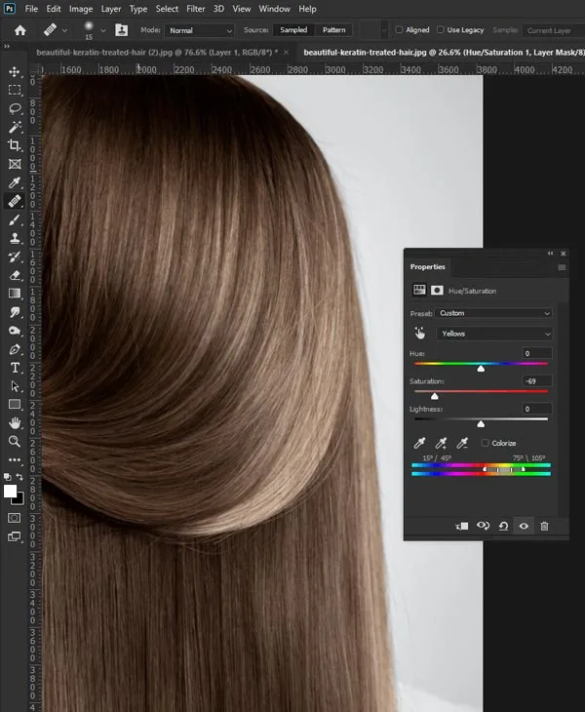Image resolution: width=585 pixels, height=712 pixels.
Task: Open the Edit Toolbar three-dots menu
Action: click(15, 459)
